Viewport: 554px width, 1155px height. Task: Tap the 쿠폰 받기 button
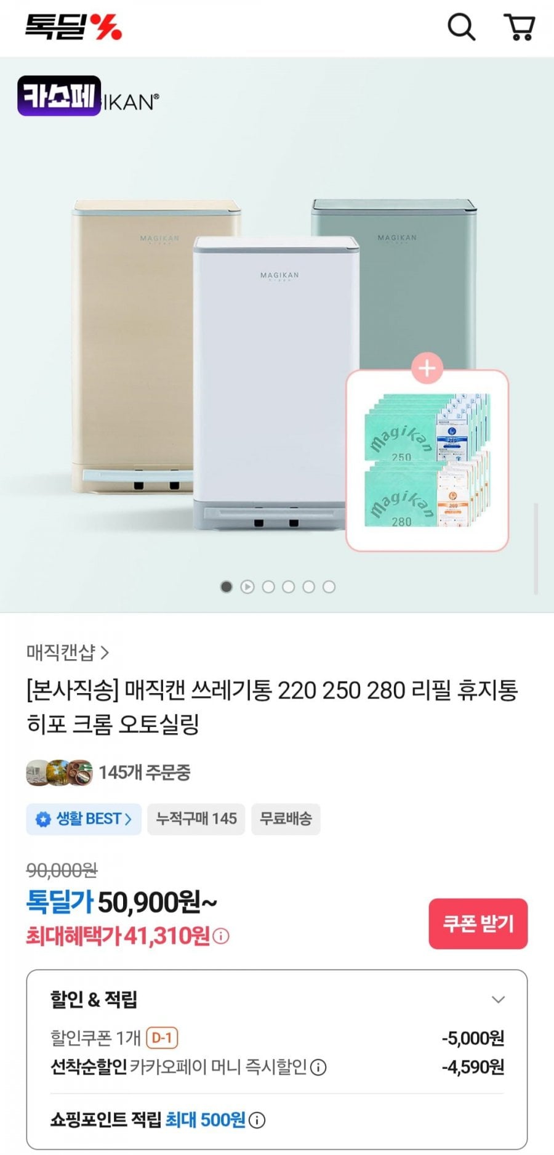pyautogui.click(x=478, y=923)
